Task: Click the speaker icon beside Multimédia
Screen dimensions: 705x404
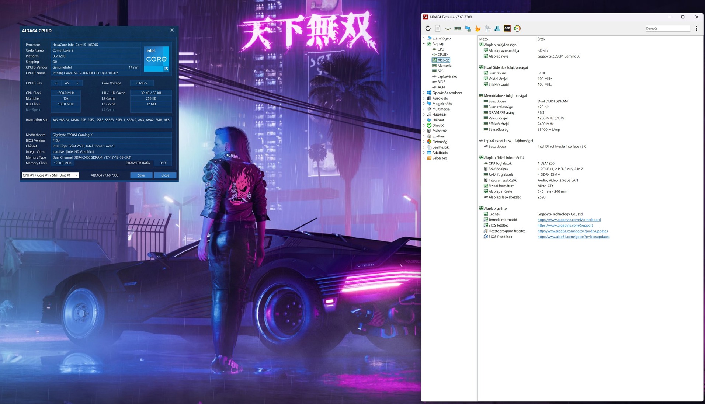Action: (429, 109)
